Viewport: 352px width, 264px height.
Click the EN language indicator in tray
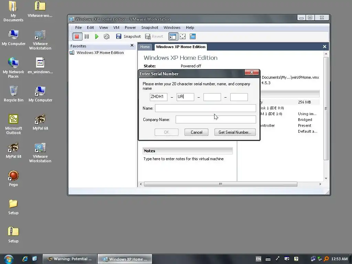pyautogui.click(x=258, y=259)
